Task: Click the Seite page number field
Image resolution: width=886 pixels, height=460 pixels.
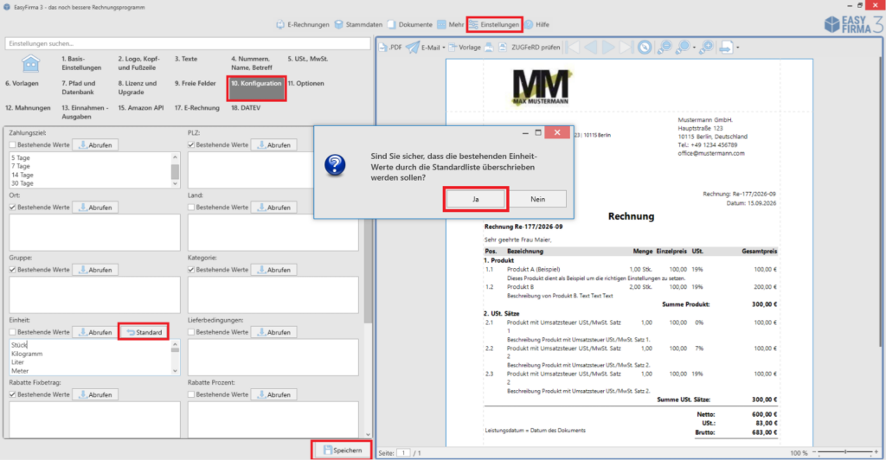Action: pos(403,453)
